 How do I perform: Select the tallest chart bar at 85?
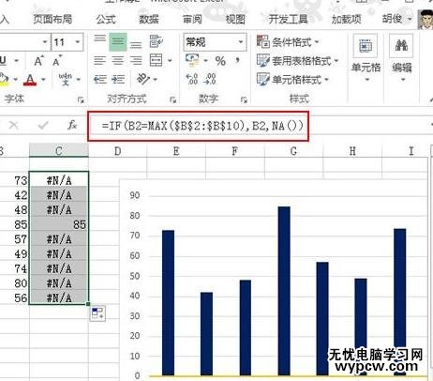click(284, 291)
